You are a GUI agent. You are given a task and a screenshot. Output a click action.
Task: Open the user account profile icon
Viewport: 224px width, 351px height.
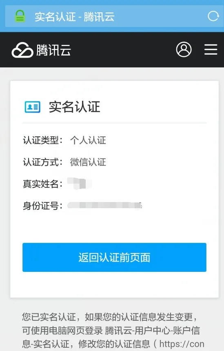pyautogui.click(x=184, y=49)
